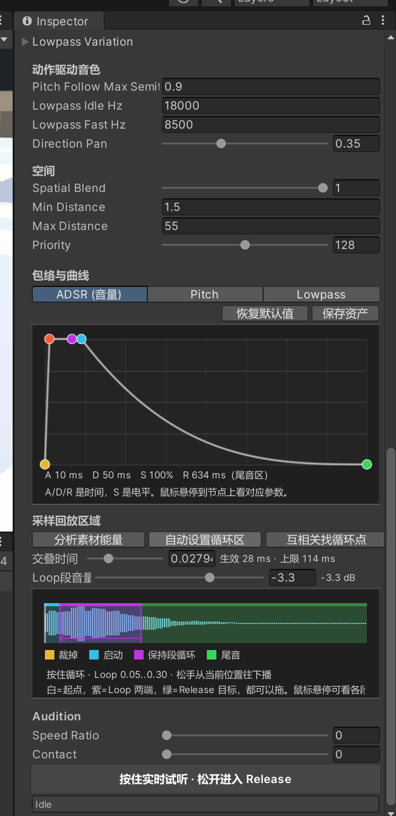The width and height of the screenshot is (396, 816).
Task: Click the Inspector info icon on tab
Action: [27, 21]
